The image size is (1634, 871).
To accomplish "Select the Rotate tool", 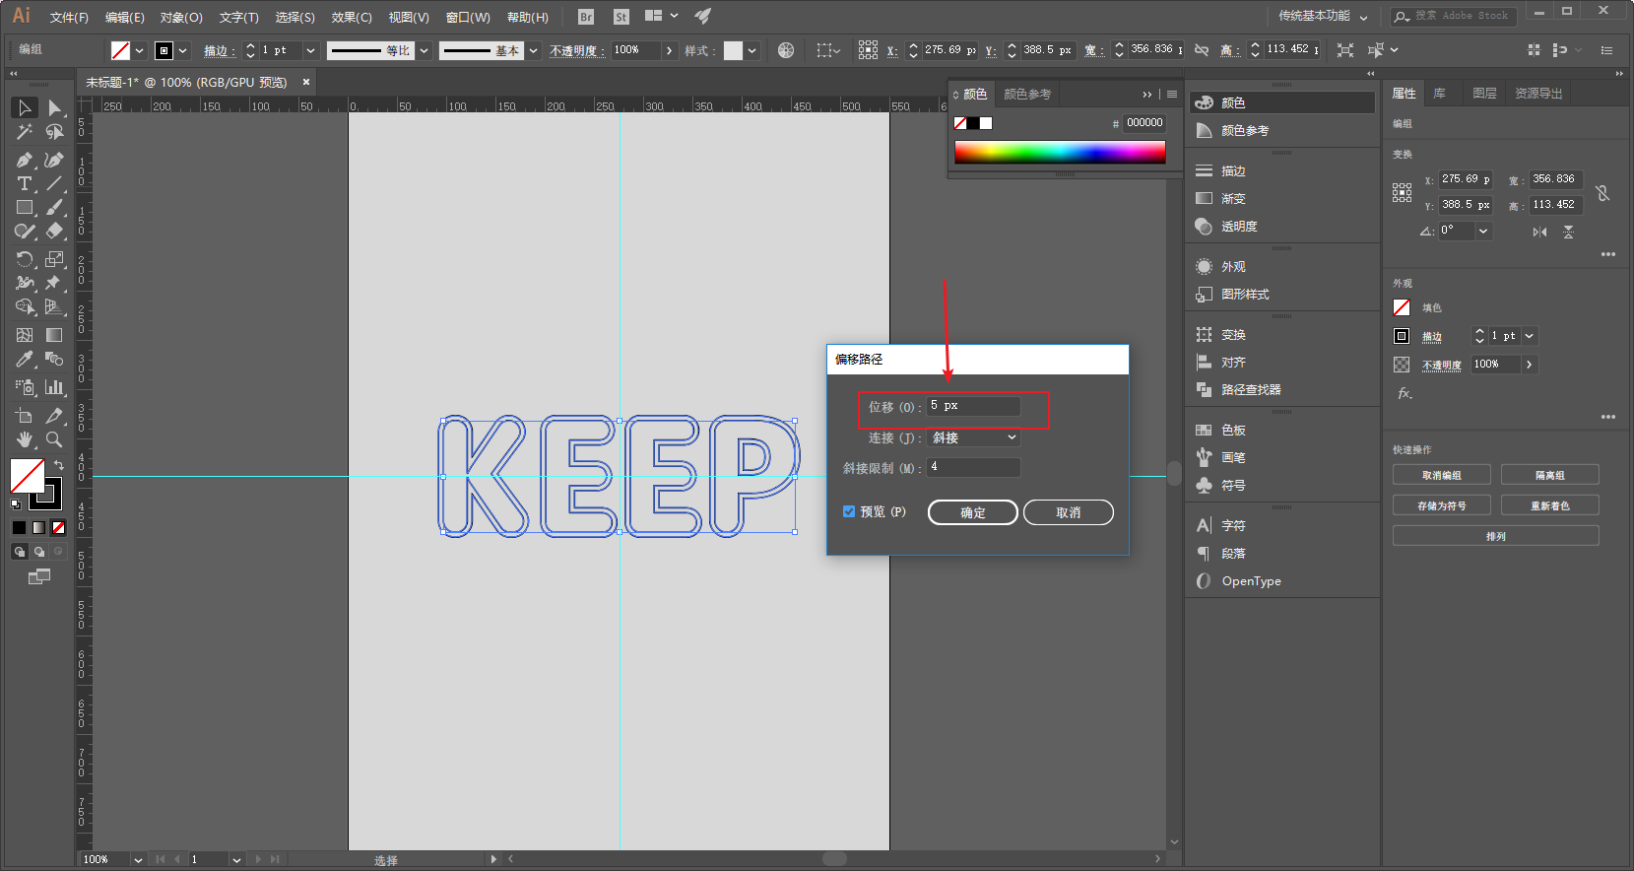I will [25, 259].
